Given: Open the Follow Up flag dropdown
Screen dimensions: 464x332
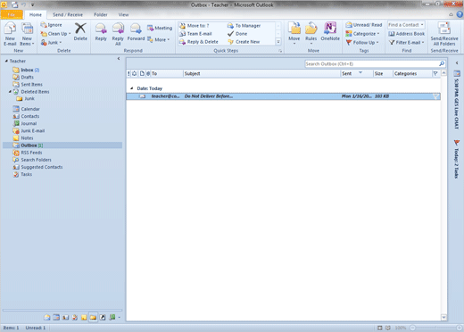Looking at the screenshot, I should [x=362, y=43].
